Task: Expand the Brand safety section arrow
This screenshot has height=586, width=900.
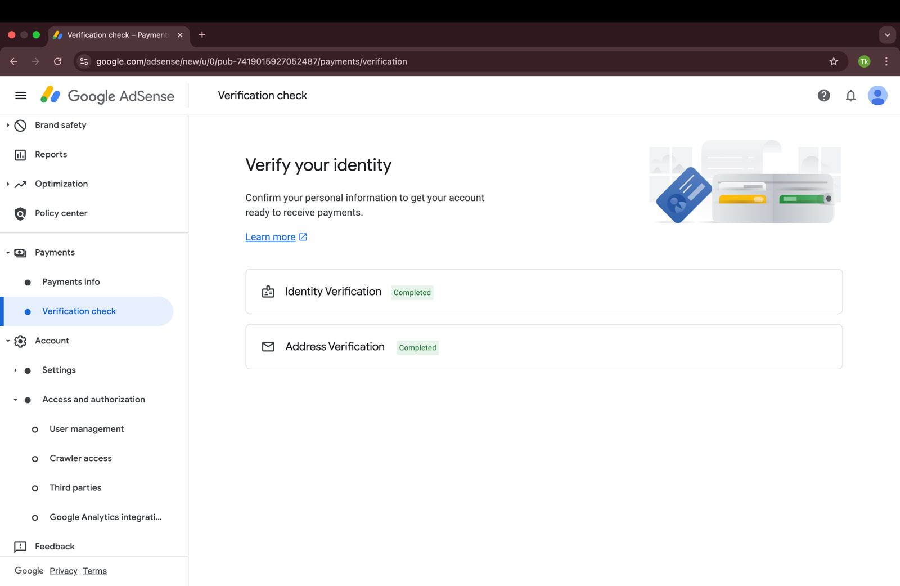Action: tap(8, 125)
